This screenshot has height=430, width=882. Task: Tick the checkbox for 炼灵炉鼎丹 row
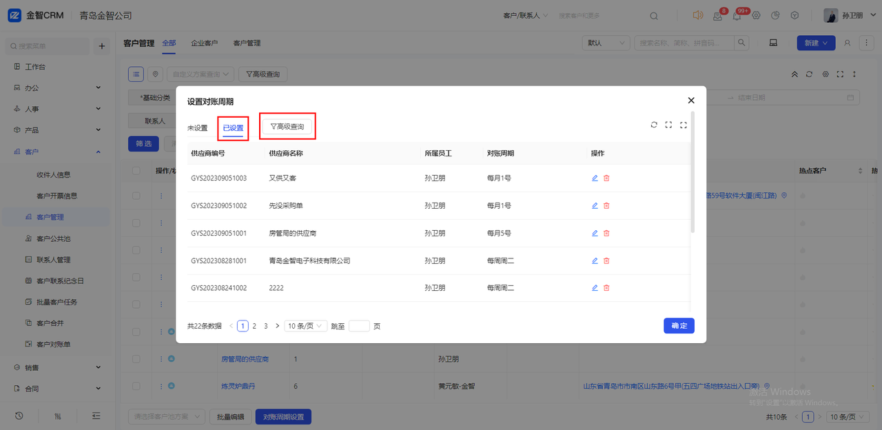[x=136, y=387]
